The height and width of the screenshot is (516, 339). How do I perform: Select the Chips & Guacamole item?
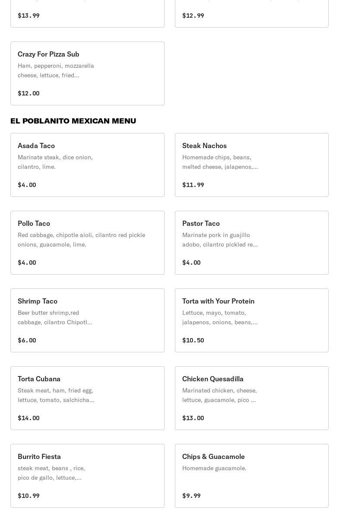[251, 475]
